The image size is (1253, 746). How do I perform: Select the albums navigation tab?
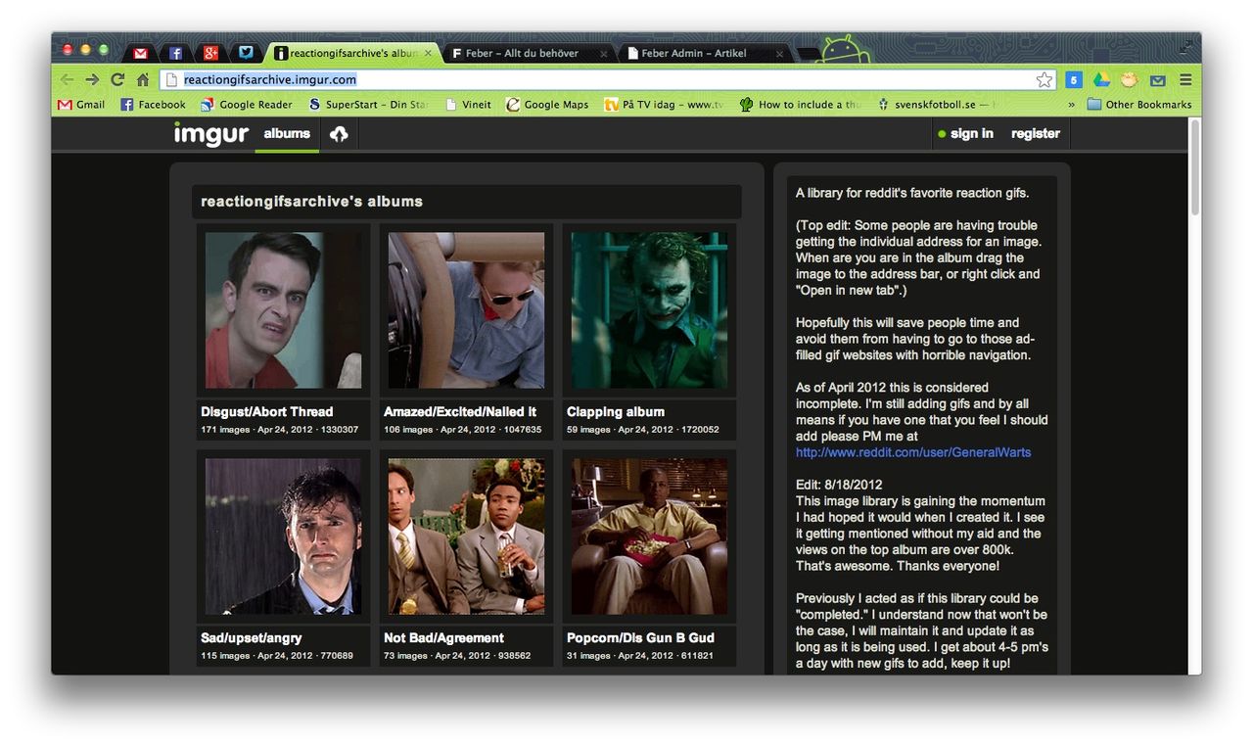pyautogui.click(x=287, y=134)
